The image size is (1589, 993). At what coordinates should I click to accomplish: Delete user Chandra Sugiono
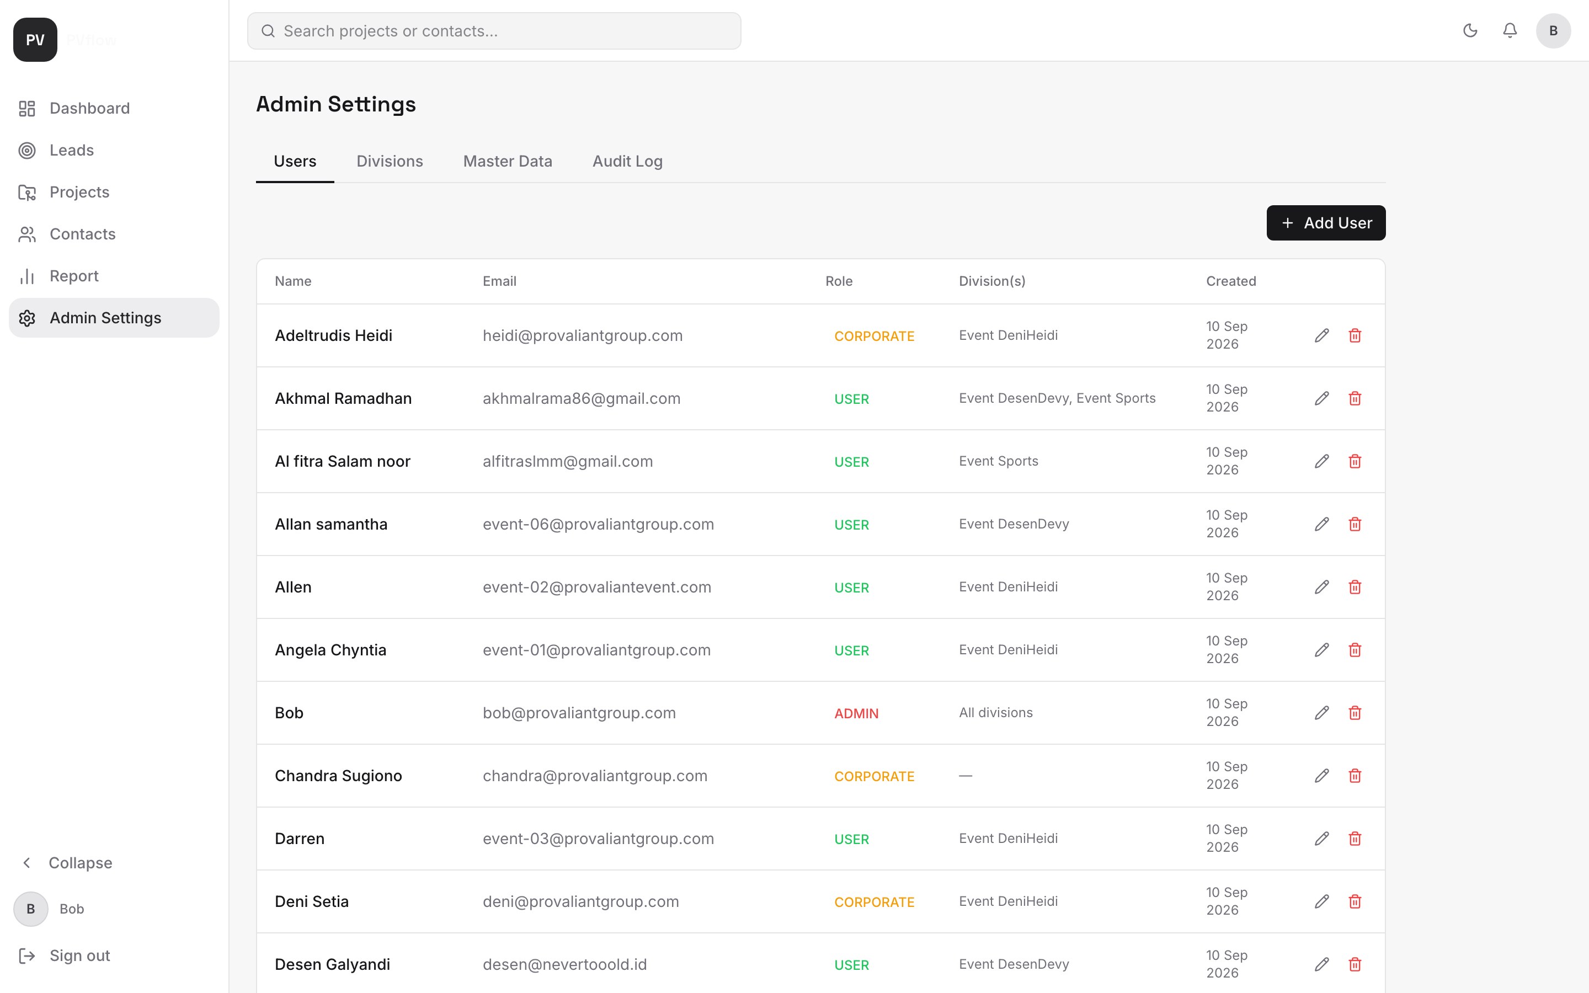click(1355, 776)
